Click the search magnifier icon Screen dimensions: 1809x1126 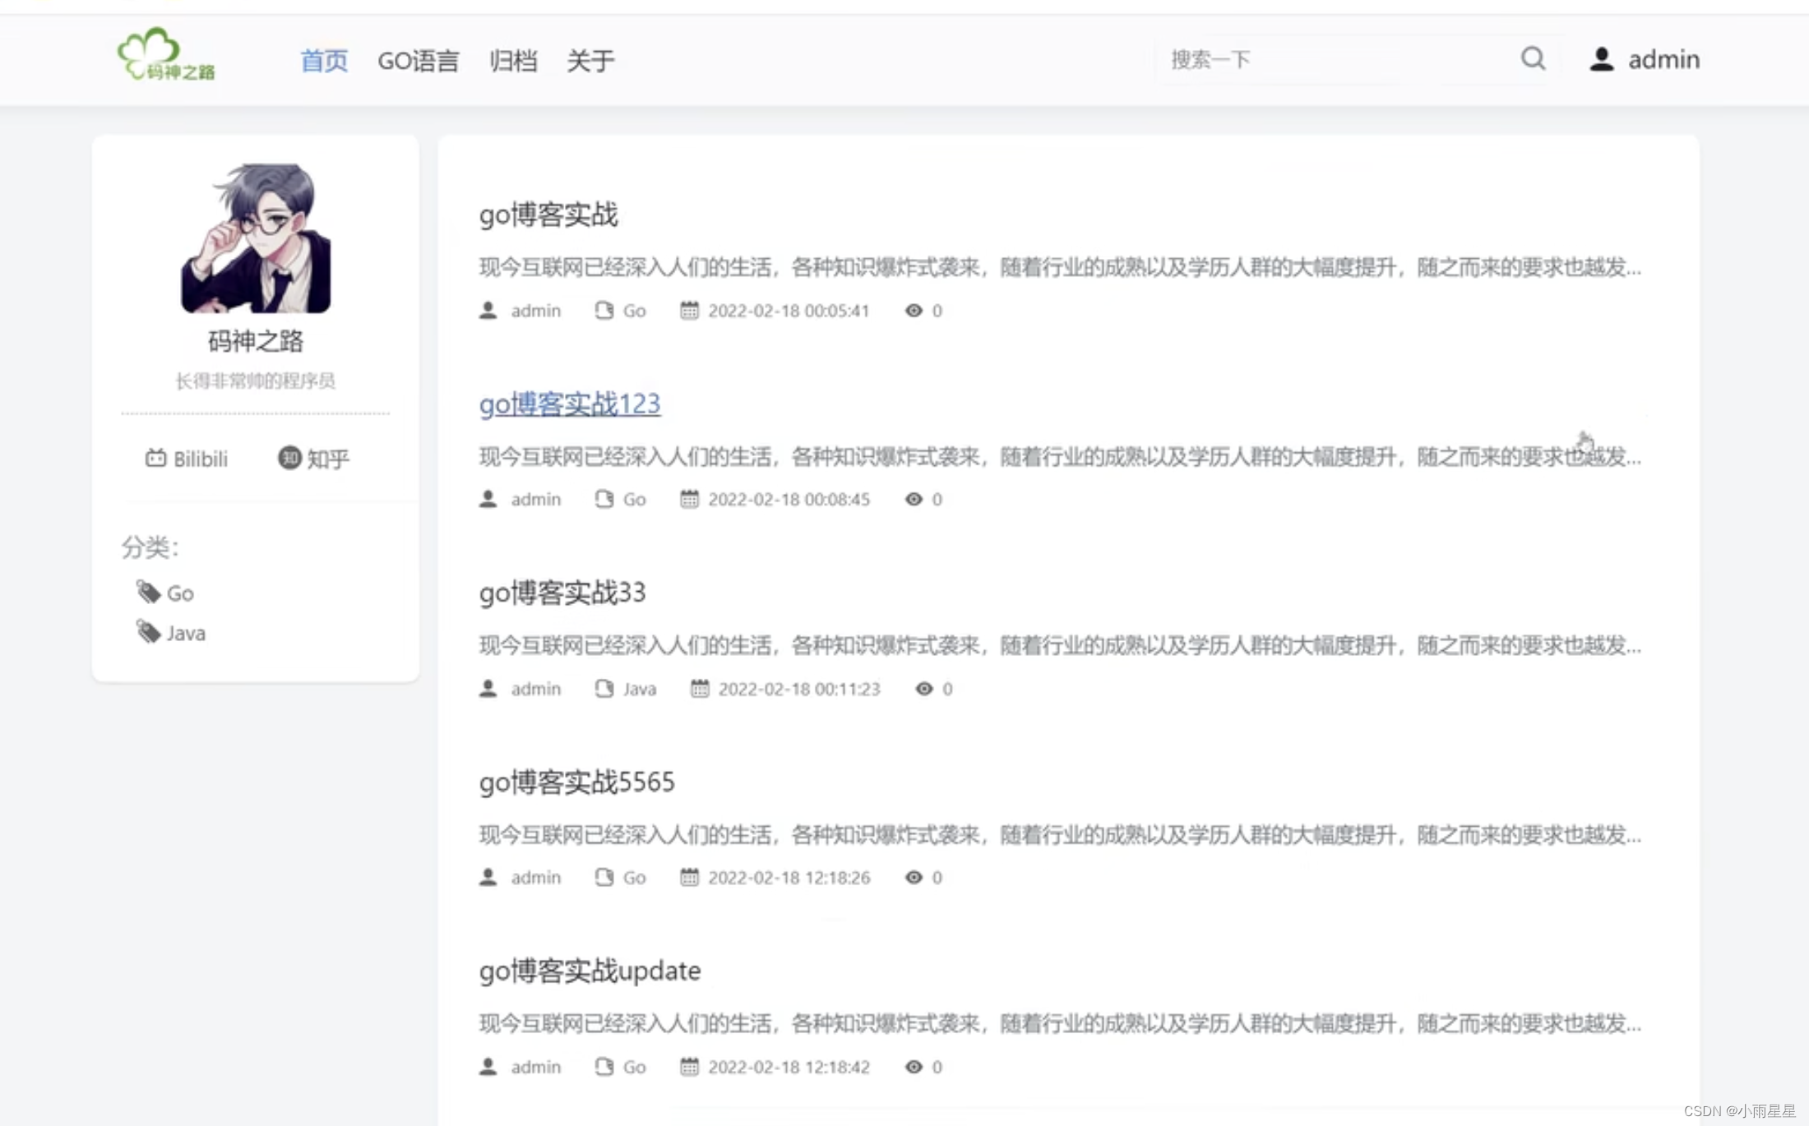[x=1533, y=59]
